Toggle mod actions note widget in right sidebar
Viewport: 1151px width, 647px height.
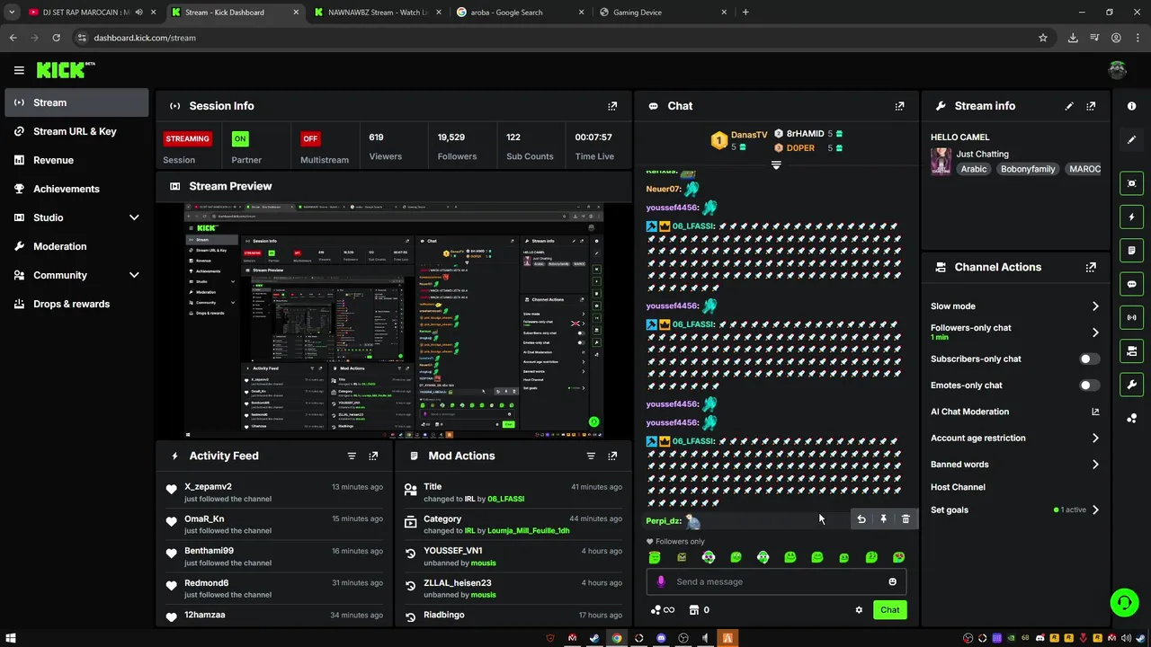[x=1131, y=250]
